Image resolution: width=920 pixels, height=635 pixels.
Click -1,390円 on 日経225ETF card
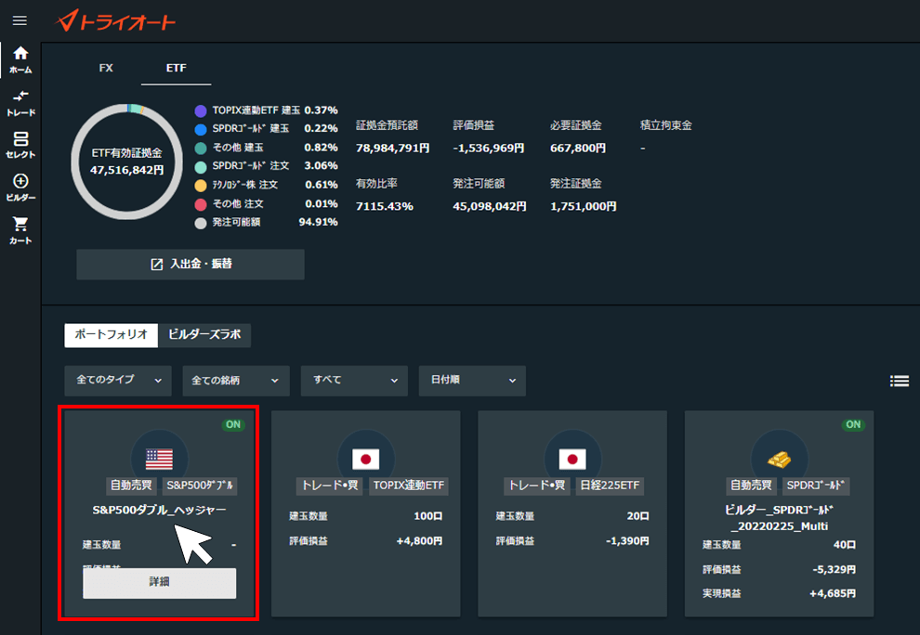[627, 541]
